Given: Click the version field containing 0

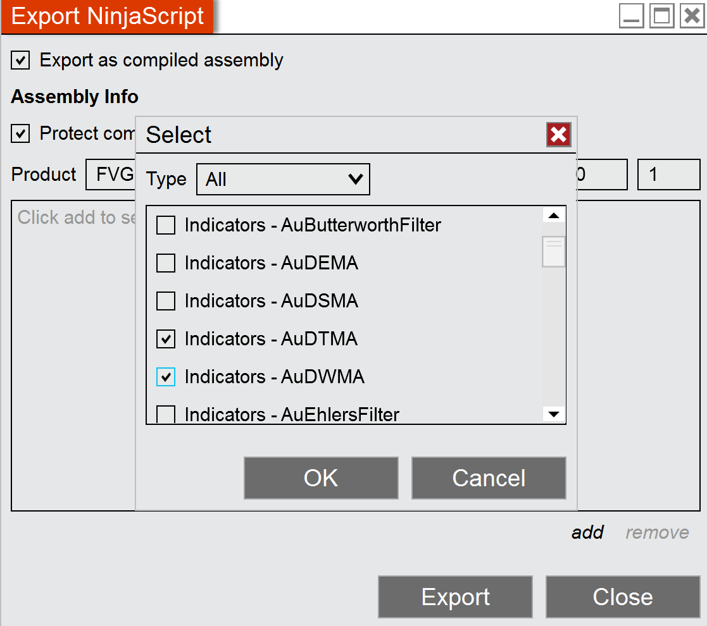Looking at the screenshot, I should point(602,175).
